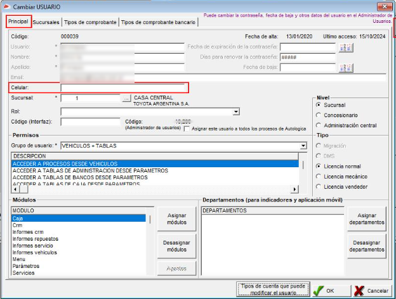Screen dimensions: 396x299
Task: Click permissions list left scroll arrow
Action: click(x=15, y=189)
